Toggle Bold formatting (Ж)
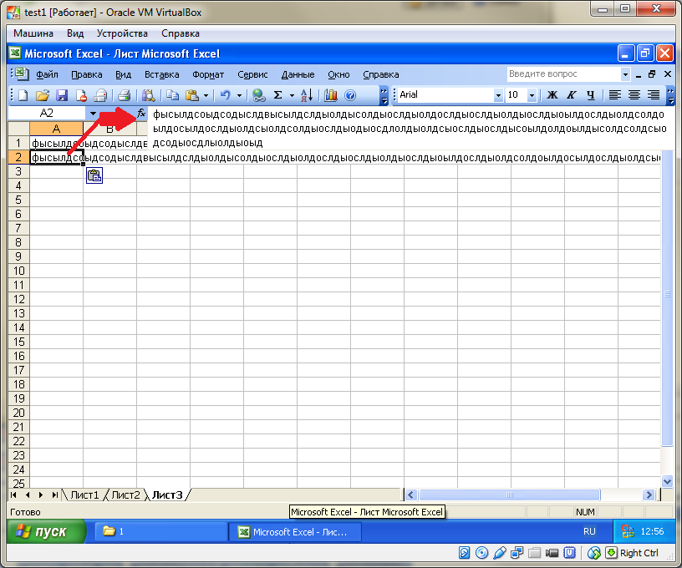The image size is (682, 568). pos(552,95)
